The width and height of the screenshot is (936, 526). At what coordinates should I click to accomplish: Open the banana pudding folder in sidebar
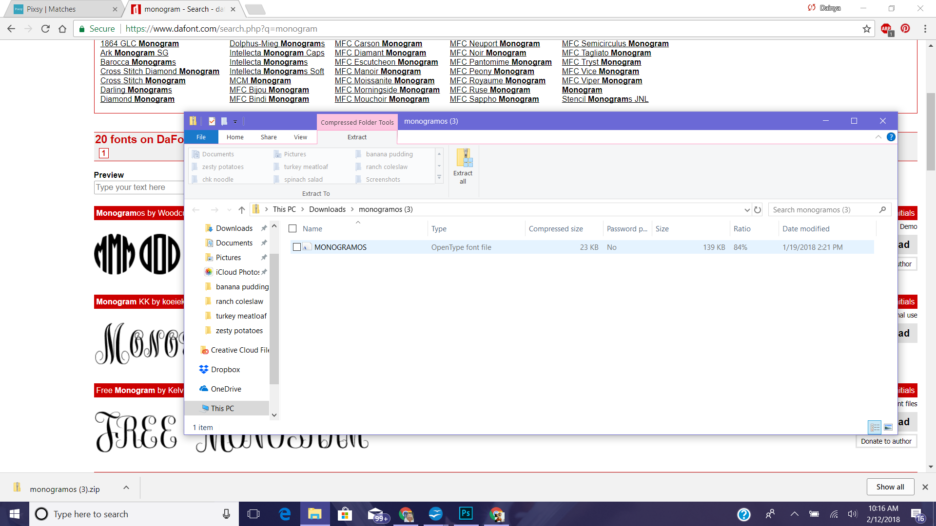coord(242,286)
